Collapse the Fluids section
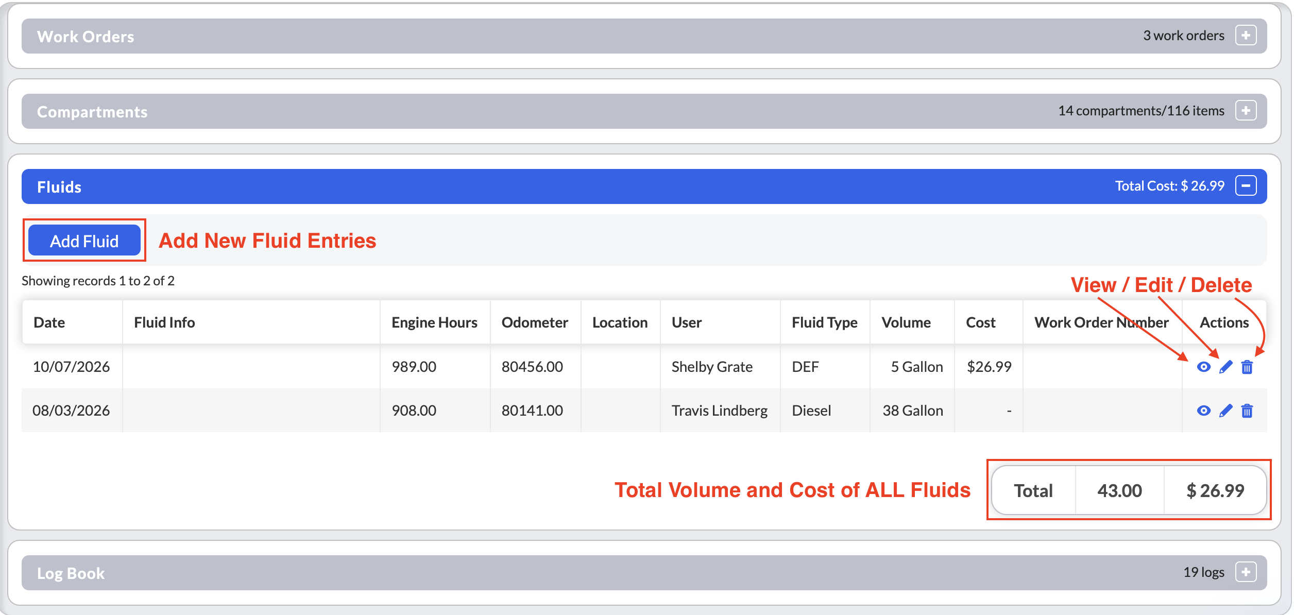The width and height of the screenshot is (1294, 615). click(x=1246, y=186)
